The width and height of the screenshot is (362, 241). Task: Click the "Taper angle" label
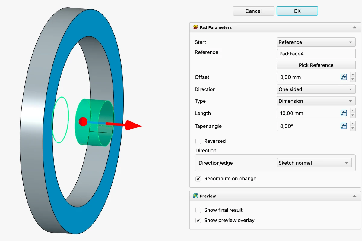(x=208, y=126)
